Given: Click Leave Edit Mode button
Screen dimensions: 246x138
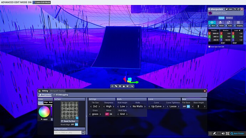Looking at the screenshot, I should (x=42, y=2).
